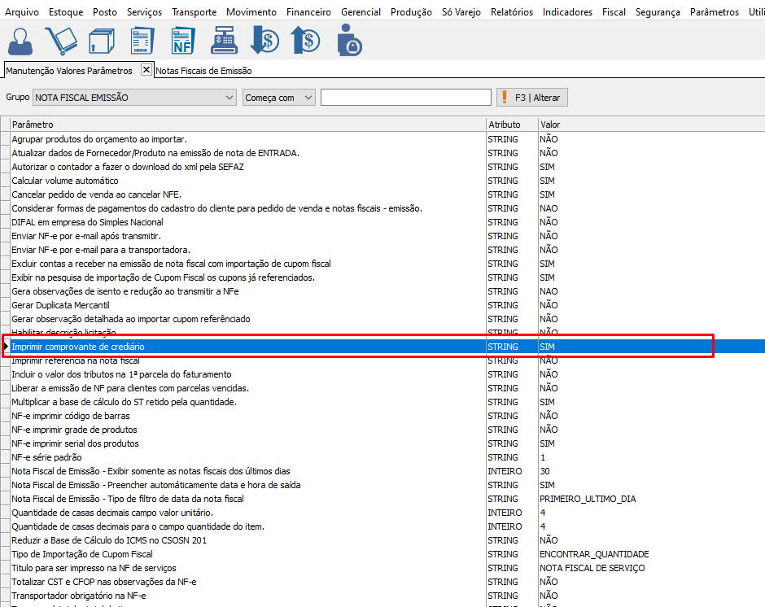Click the NF nota fiscal icon
The height and width of the screenshot is (607, 765).
click(x=182, y=41)
